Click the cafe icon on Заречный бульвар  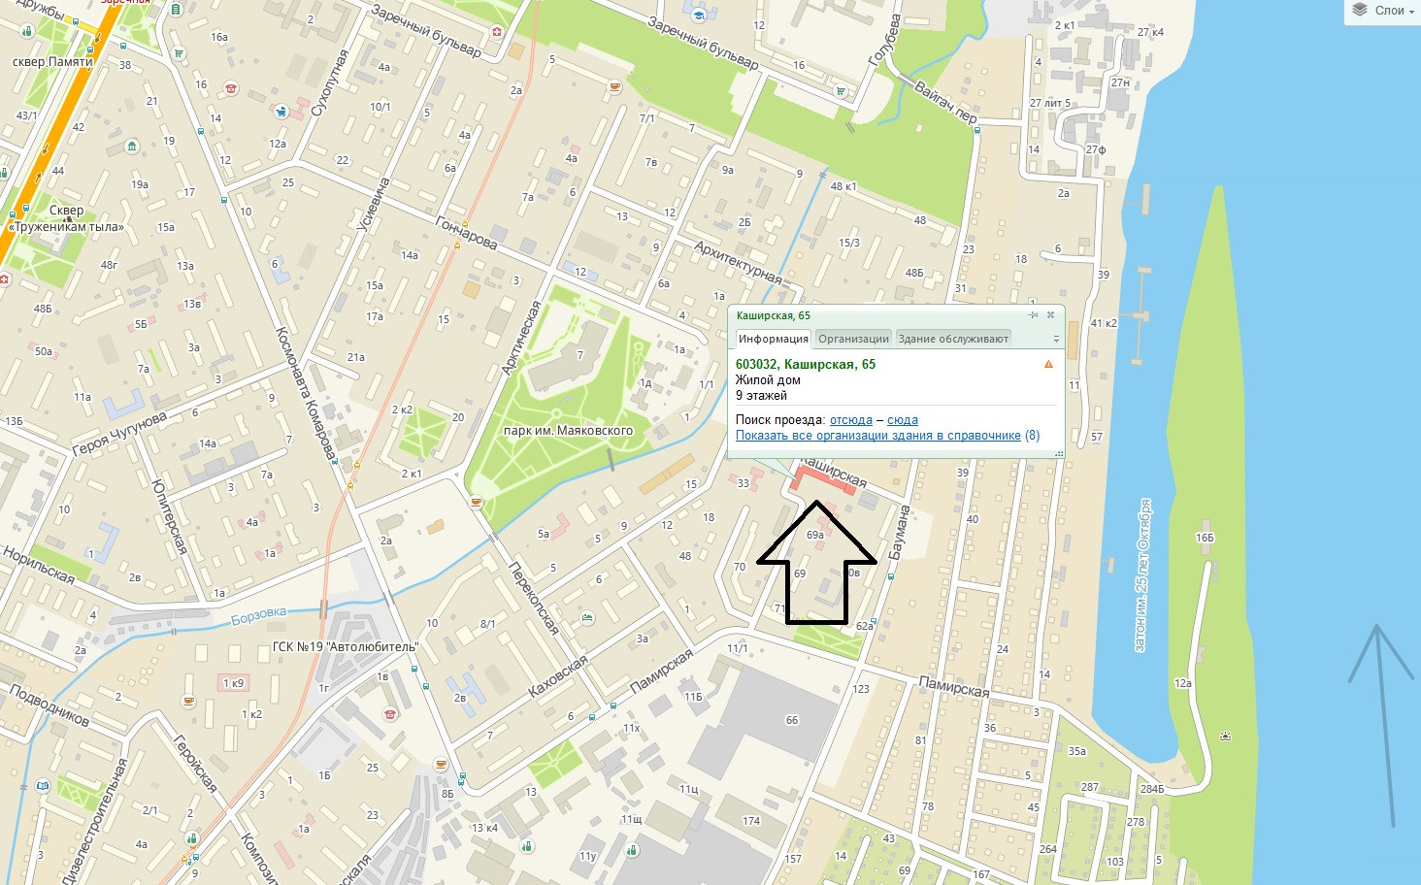point(613,87)
